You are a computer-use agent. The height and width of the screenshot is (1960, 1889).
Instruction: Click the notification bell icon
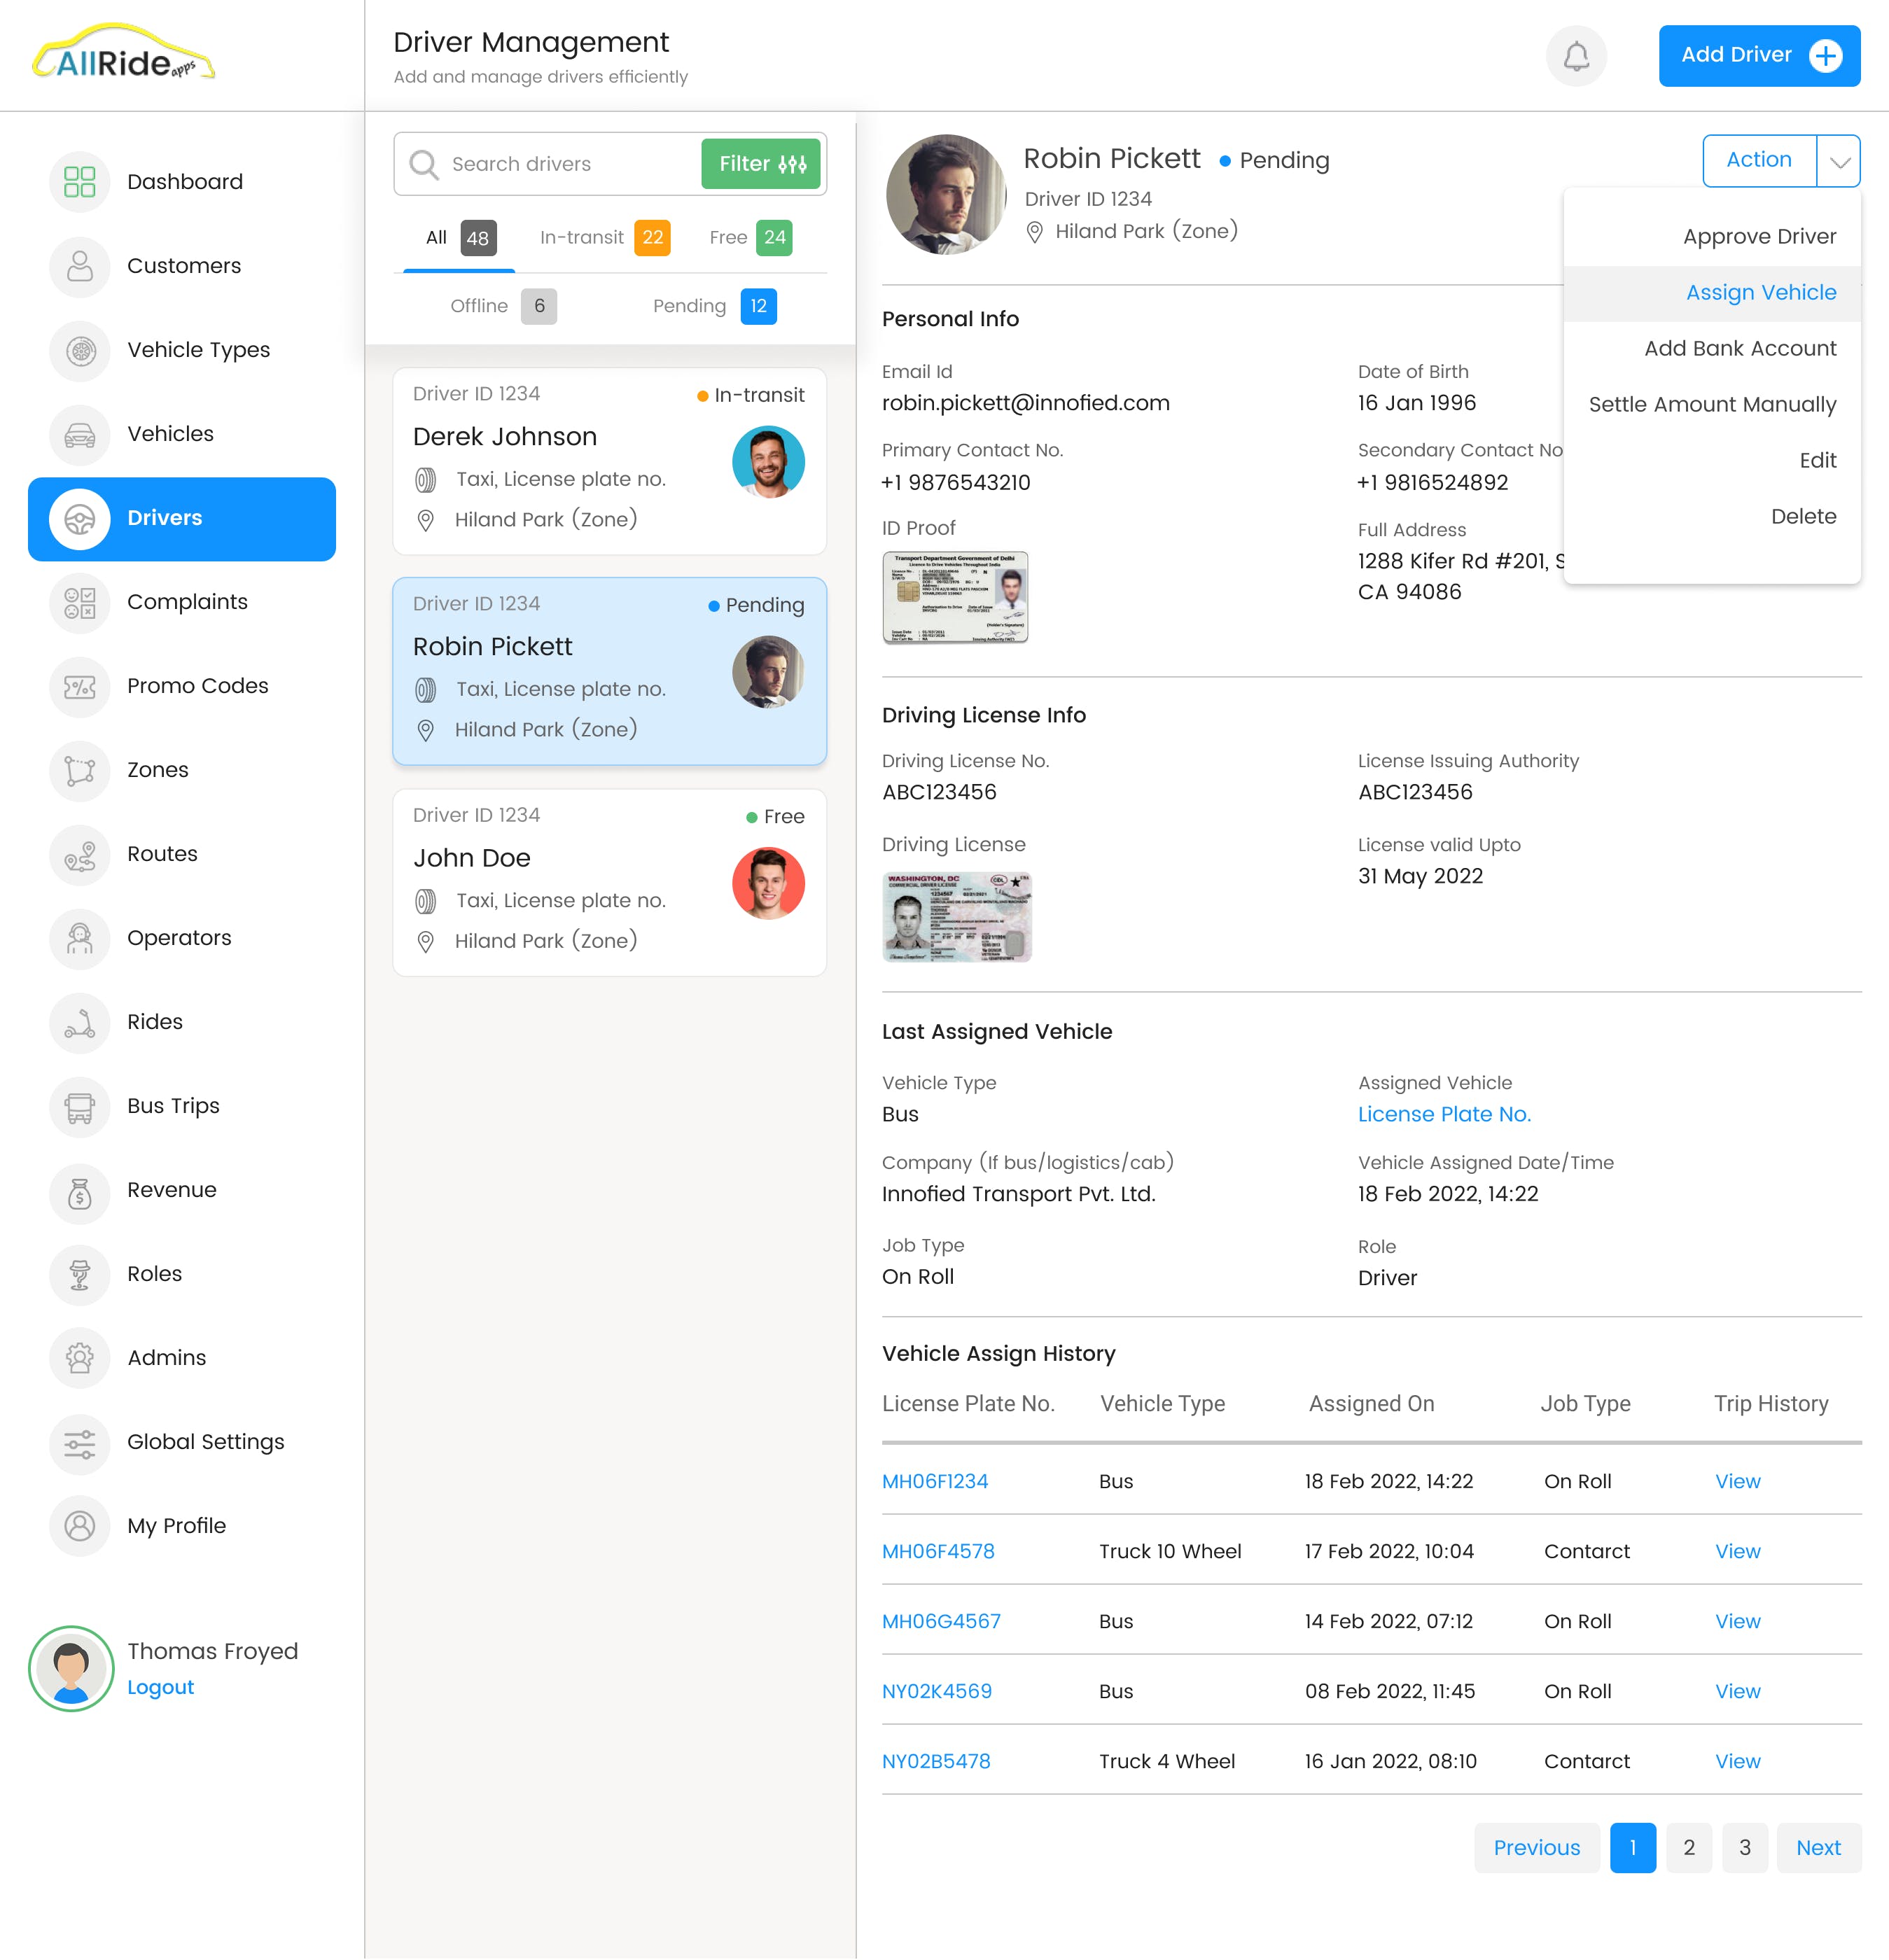tap(1576, 56)
